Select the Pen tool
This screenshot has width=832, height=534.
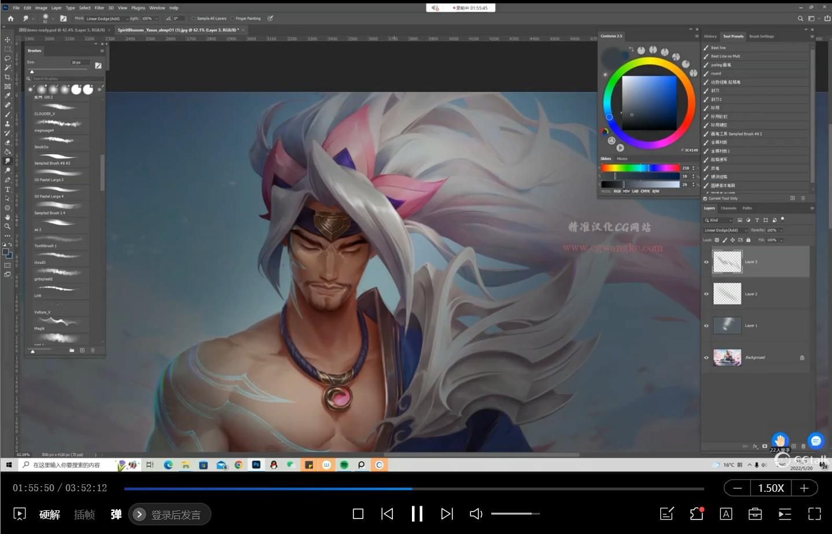pos(8,179)
